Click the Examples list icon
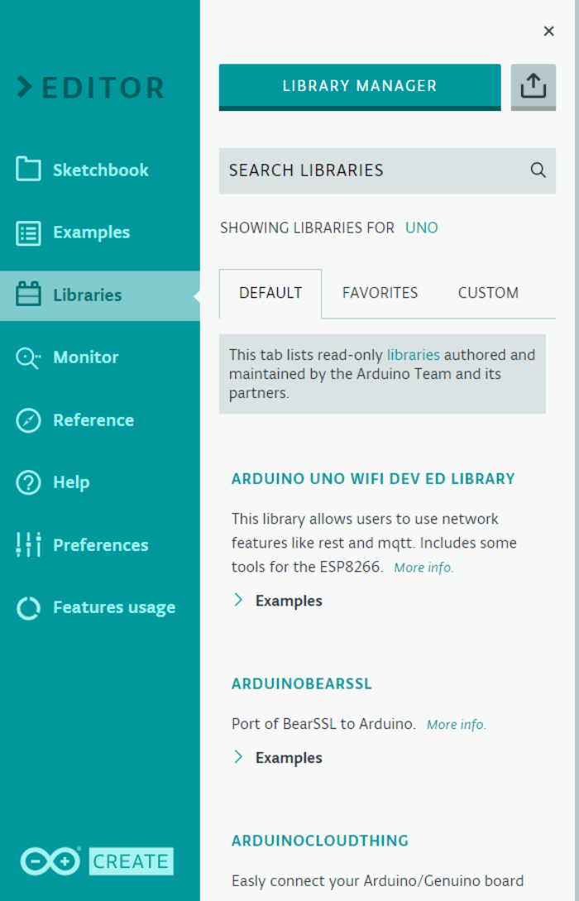This screenshot has width=579, height=901. (28, 232)
